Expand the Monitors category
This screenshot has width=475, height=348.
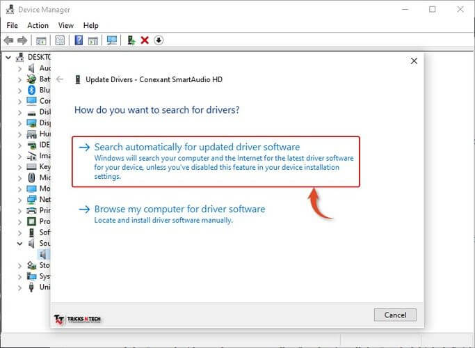[19, 189]
